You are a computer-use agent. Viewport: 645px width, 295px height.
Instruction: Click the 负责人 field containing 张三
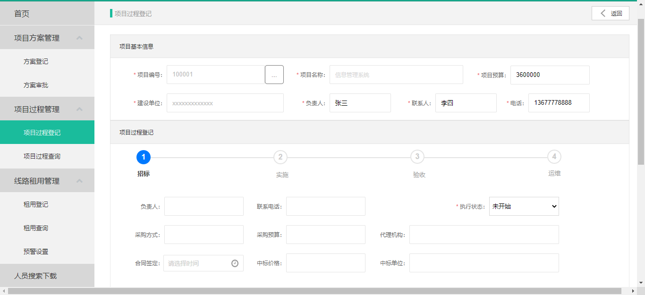360,103
